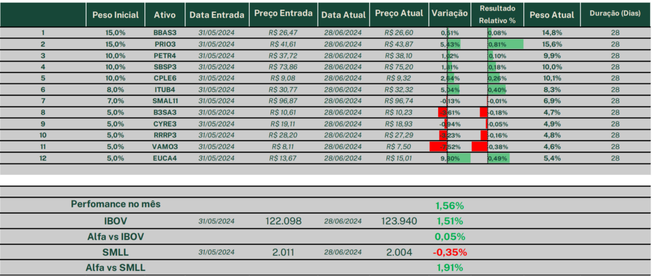Select Peso Atual value 5,4%
Viewport: 652px width, 278px height.
552,158
